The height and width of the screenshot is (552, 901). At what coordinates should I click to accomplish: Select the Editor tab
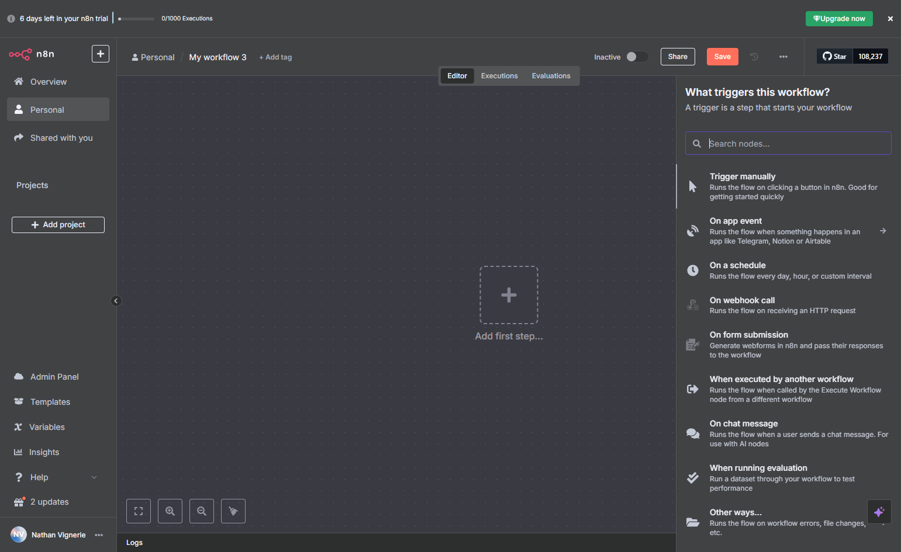[457, 76]
